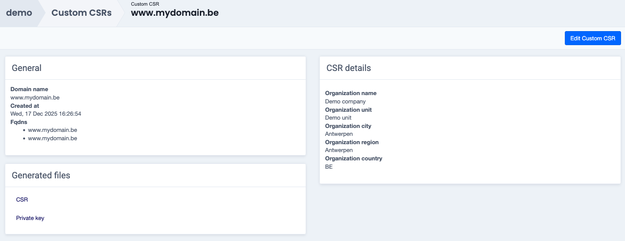This screenshot has width=625, height=241.
Task: Click the second entry in the Fqdns list
Action: pos(52,138)
